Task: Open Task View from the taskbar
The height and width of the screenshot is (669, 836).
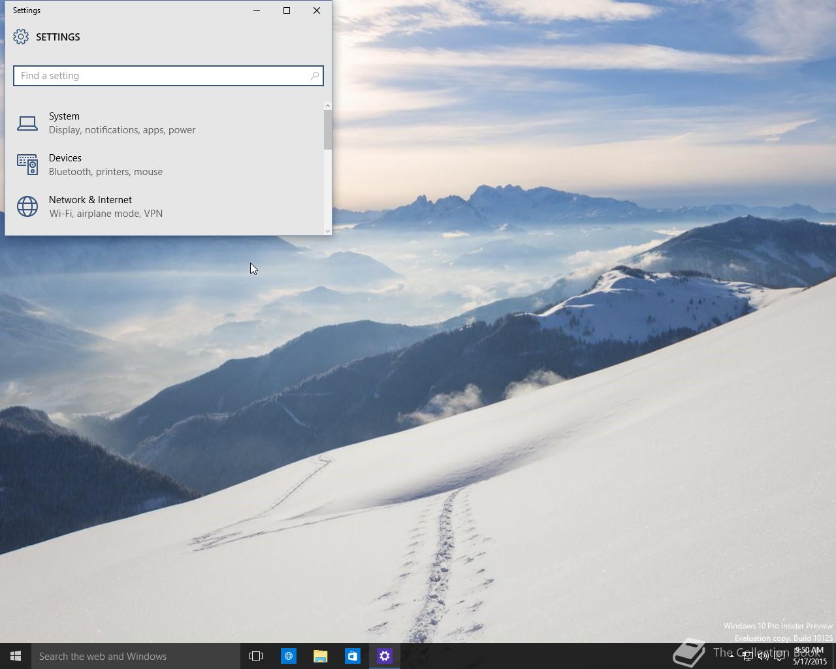Action: click(256, 656)
